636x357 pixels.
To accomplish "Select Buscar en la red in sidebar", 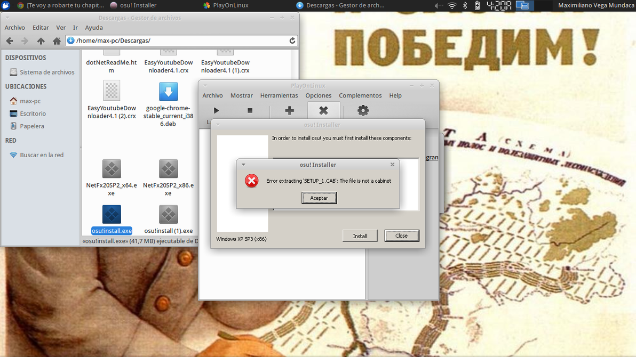I will (36, 155).
